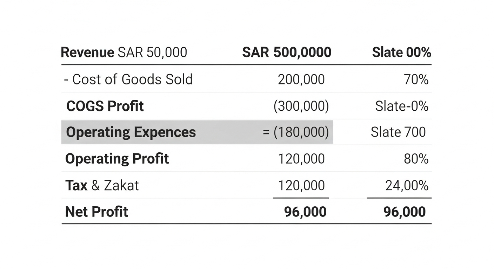Select the Tax & Zakat row label

coord(102,185)
